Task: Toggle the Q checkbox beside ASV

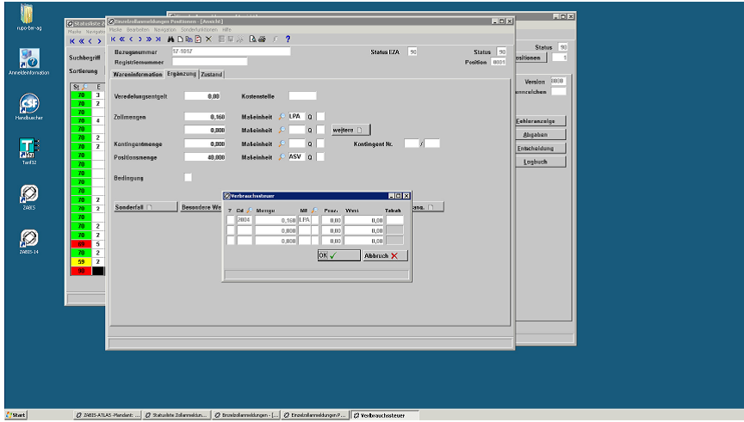Action: coord(320,157)
